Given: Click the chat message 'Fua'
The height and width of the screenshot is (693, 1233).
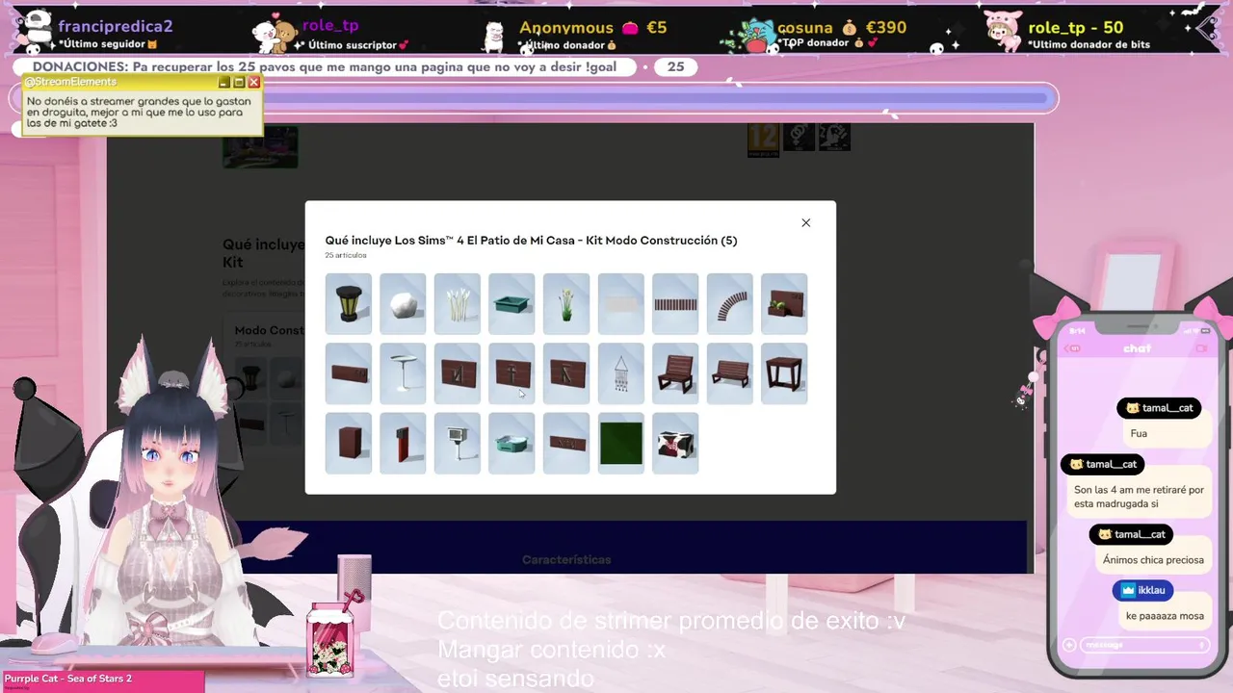Looking at the screenshot, I should tap(1139, 433).
